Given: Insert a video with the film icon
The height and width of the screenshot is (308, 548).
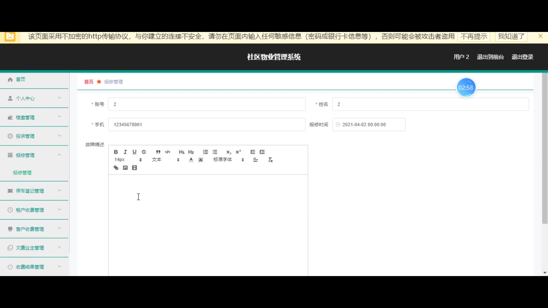Looking at the screenshot, I should click(135, 168).
